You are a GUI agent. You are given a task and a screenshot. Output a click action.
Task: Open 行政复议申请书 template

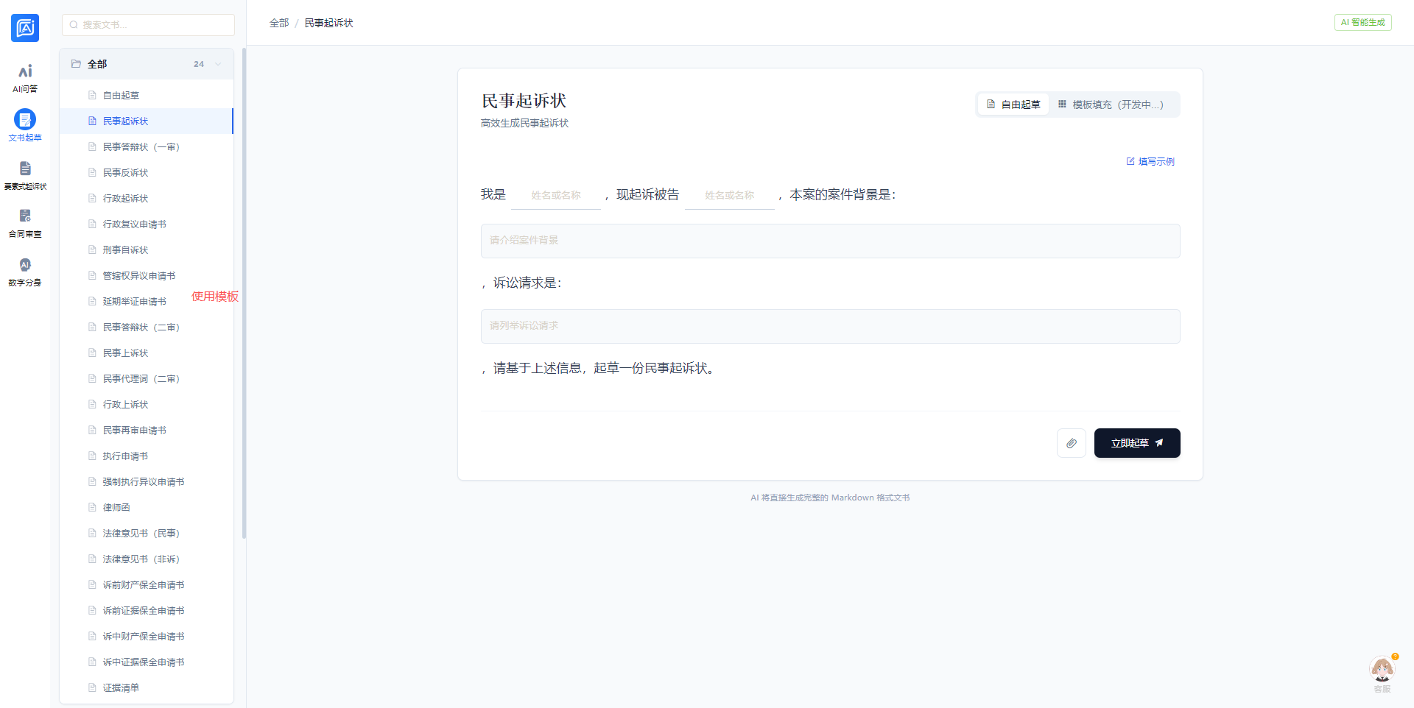[134, 224]
